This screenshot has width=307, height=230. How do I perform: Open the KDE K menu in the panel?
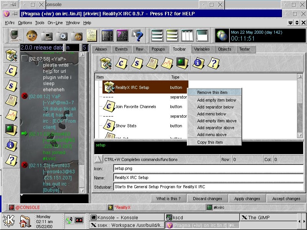(x=8, y=221)
